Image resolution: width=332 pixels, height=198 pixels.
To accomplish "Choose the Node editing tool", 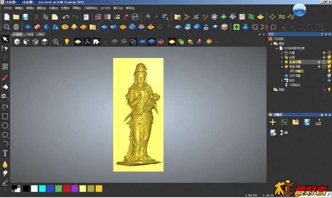I will pyautogui.click(x=5, y=48).
